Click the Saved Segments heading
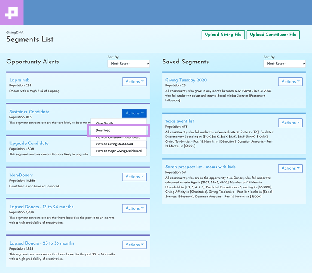This screenshot has width=312, height=273. tap(186, 62)
